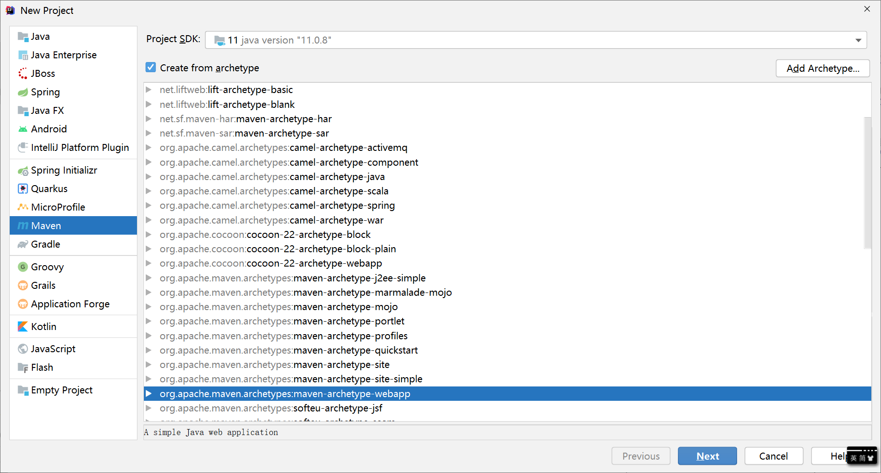Image resolution: width=881 pixels, height=473 pixels.
Task: Click the Spring Initializr icon
Action: [x=23, y=171]
